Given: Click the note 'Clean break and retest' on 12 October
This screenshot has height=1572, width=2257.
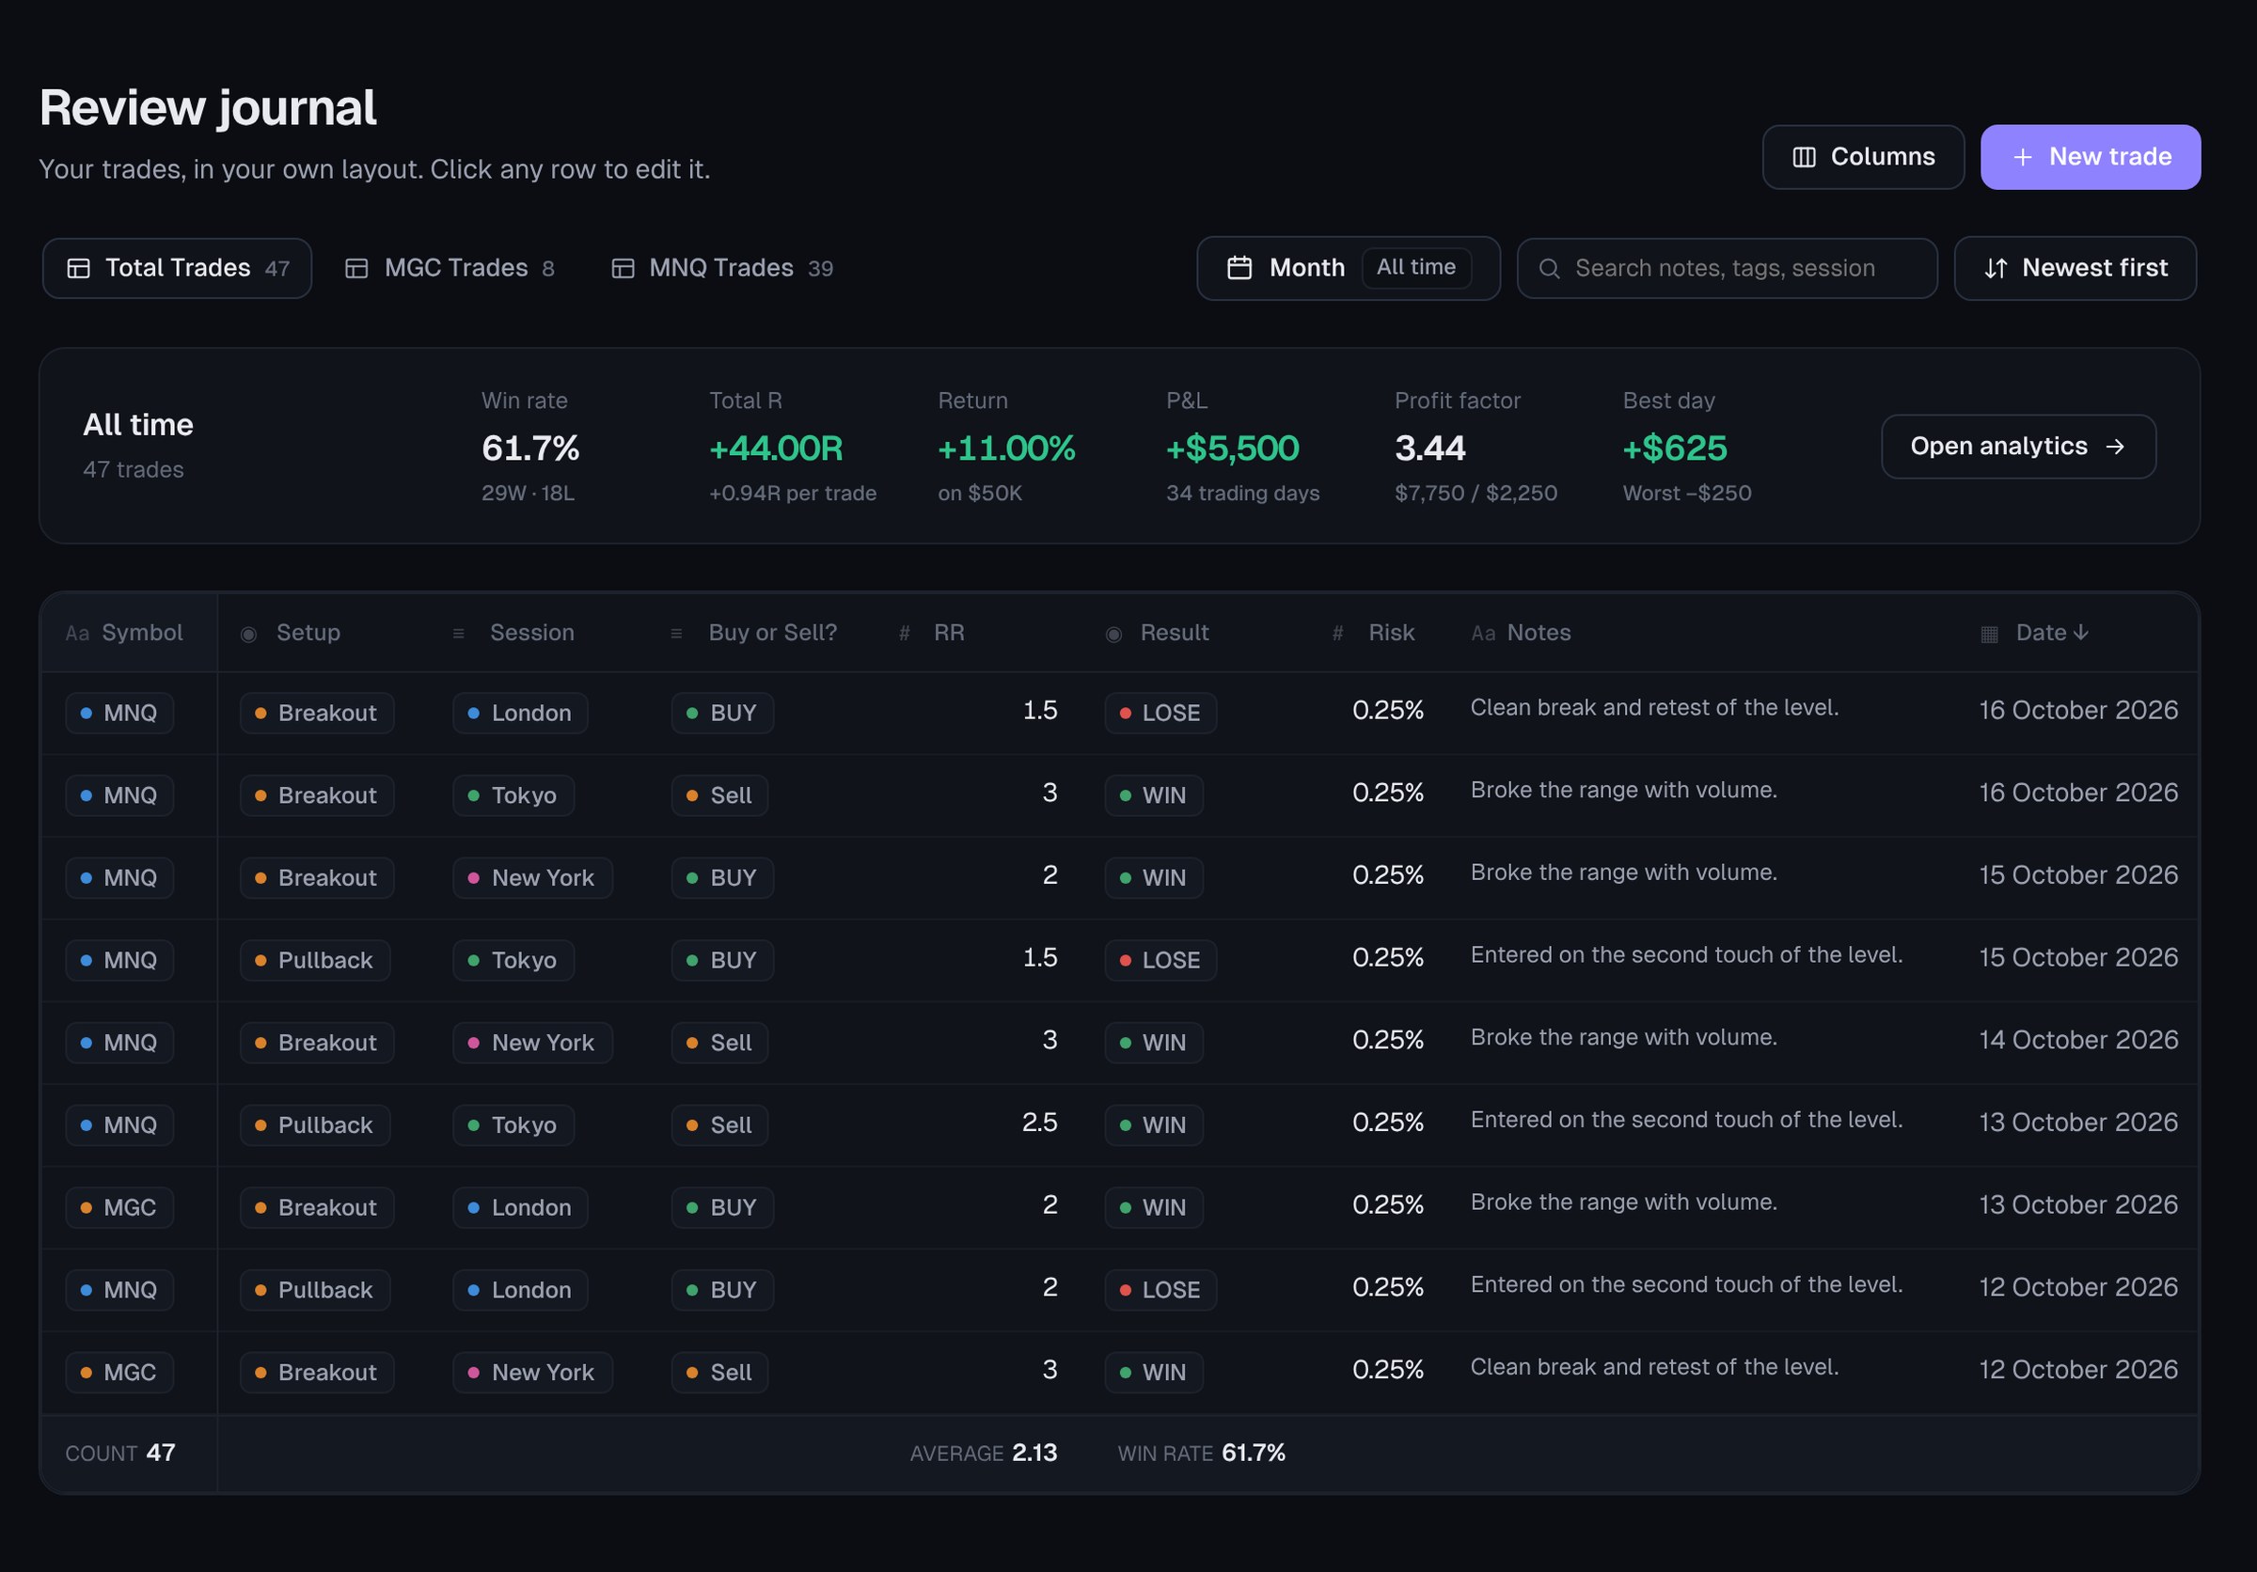Looking at the screenshot, I should (1654, 1367).
